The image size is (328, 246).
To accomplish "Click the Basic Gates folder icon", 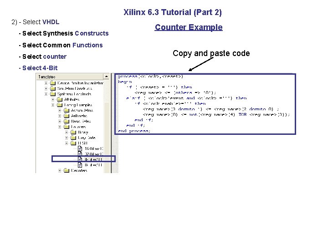I will [67, 121].
